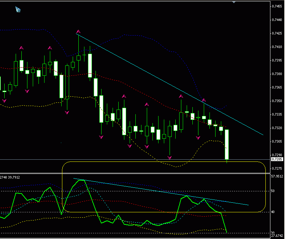The image size is (285, 239).
Task: Click the 0.7440 price axis label
Action: click(x=277, y=20)
